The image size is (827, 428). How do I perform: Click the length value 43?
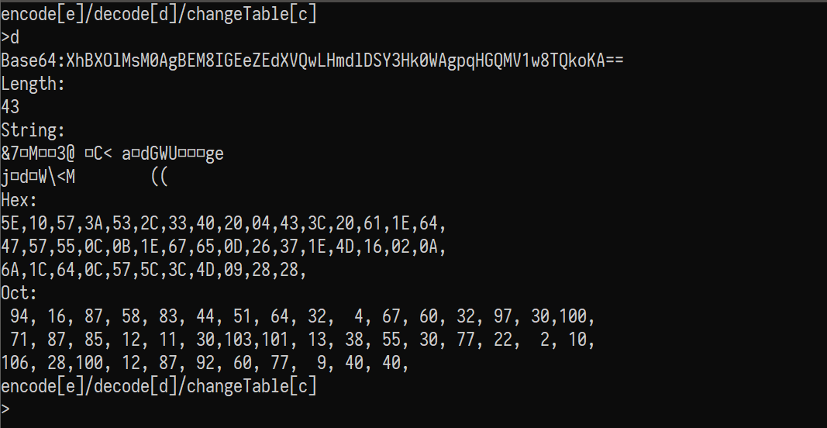click(x=11, y=106)
